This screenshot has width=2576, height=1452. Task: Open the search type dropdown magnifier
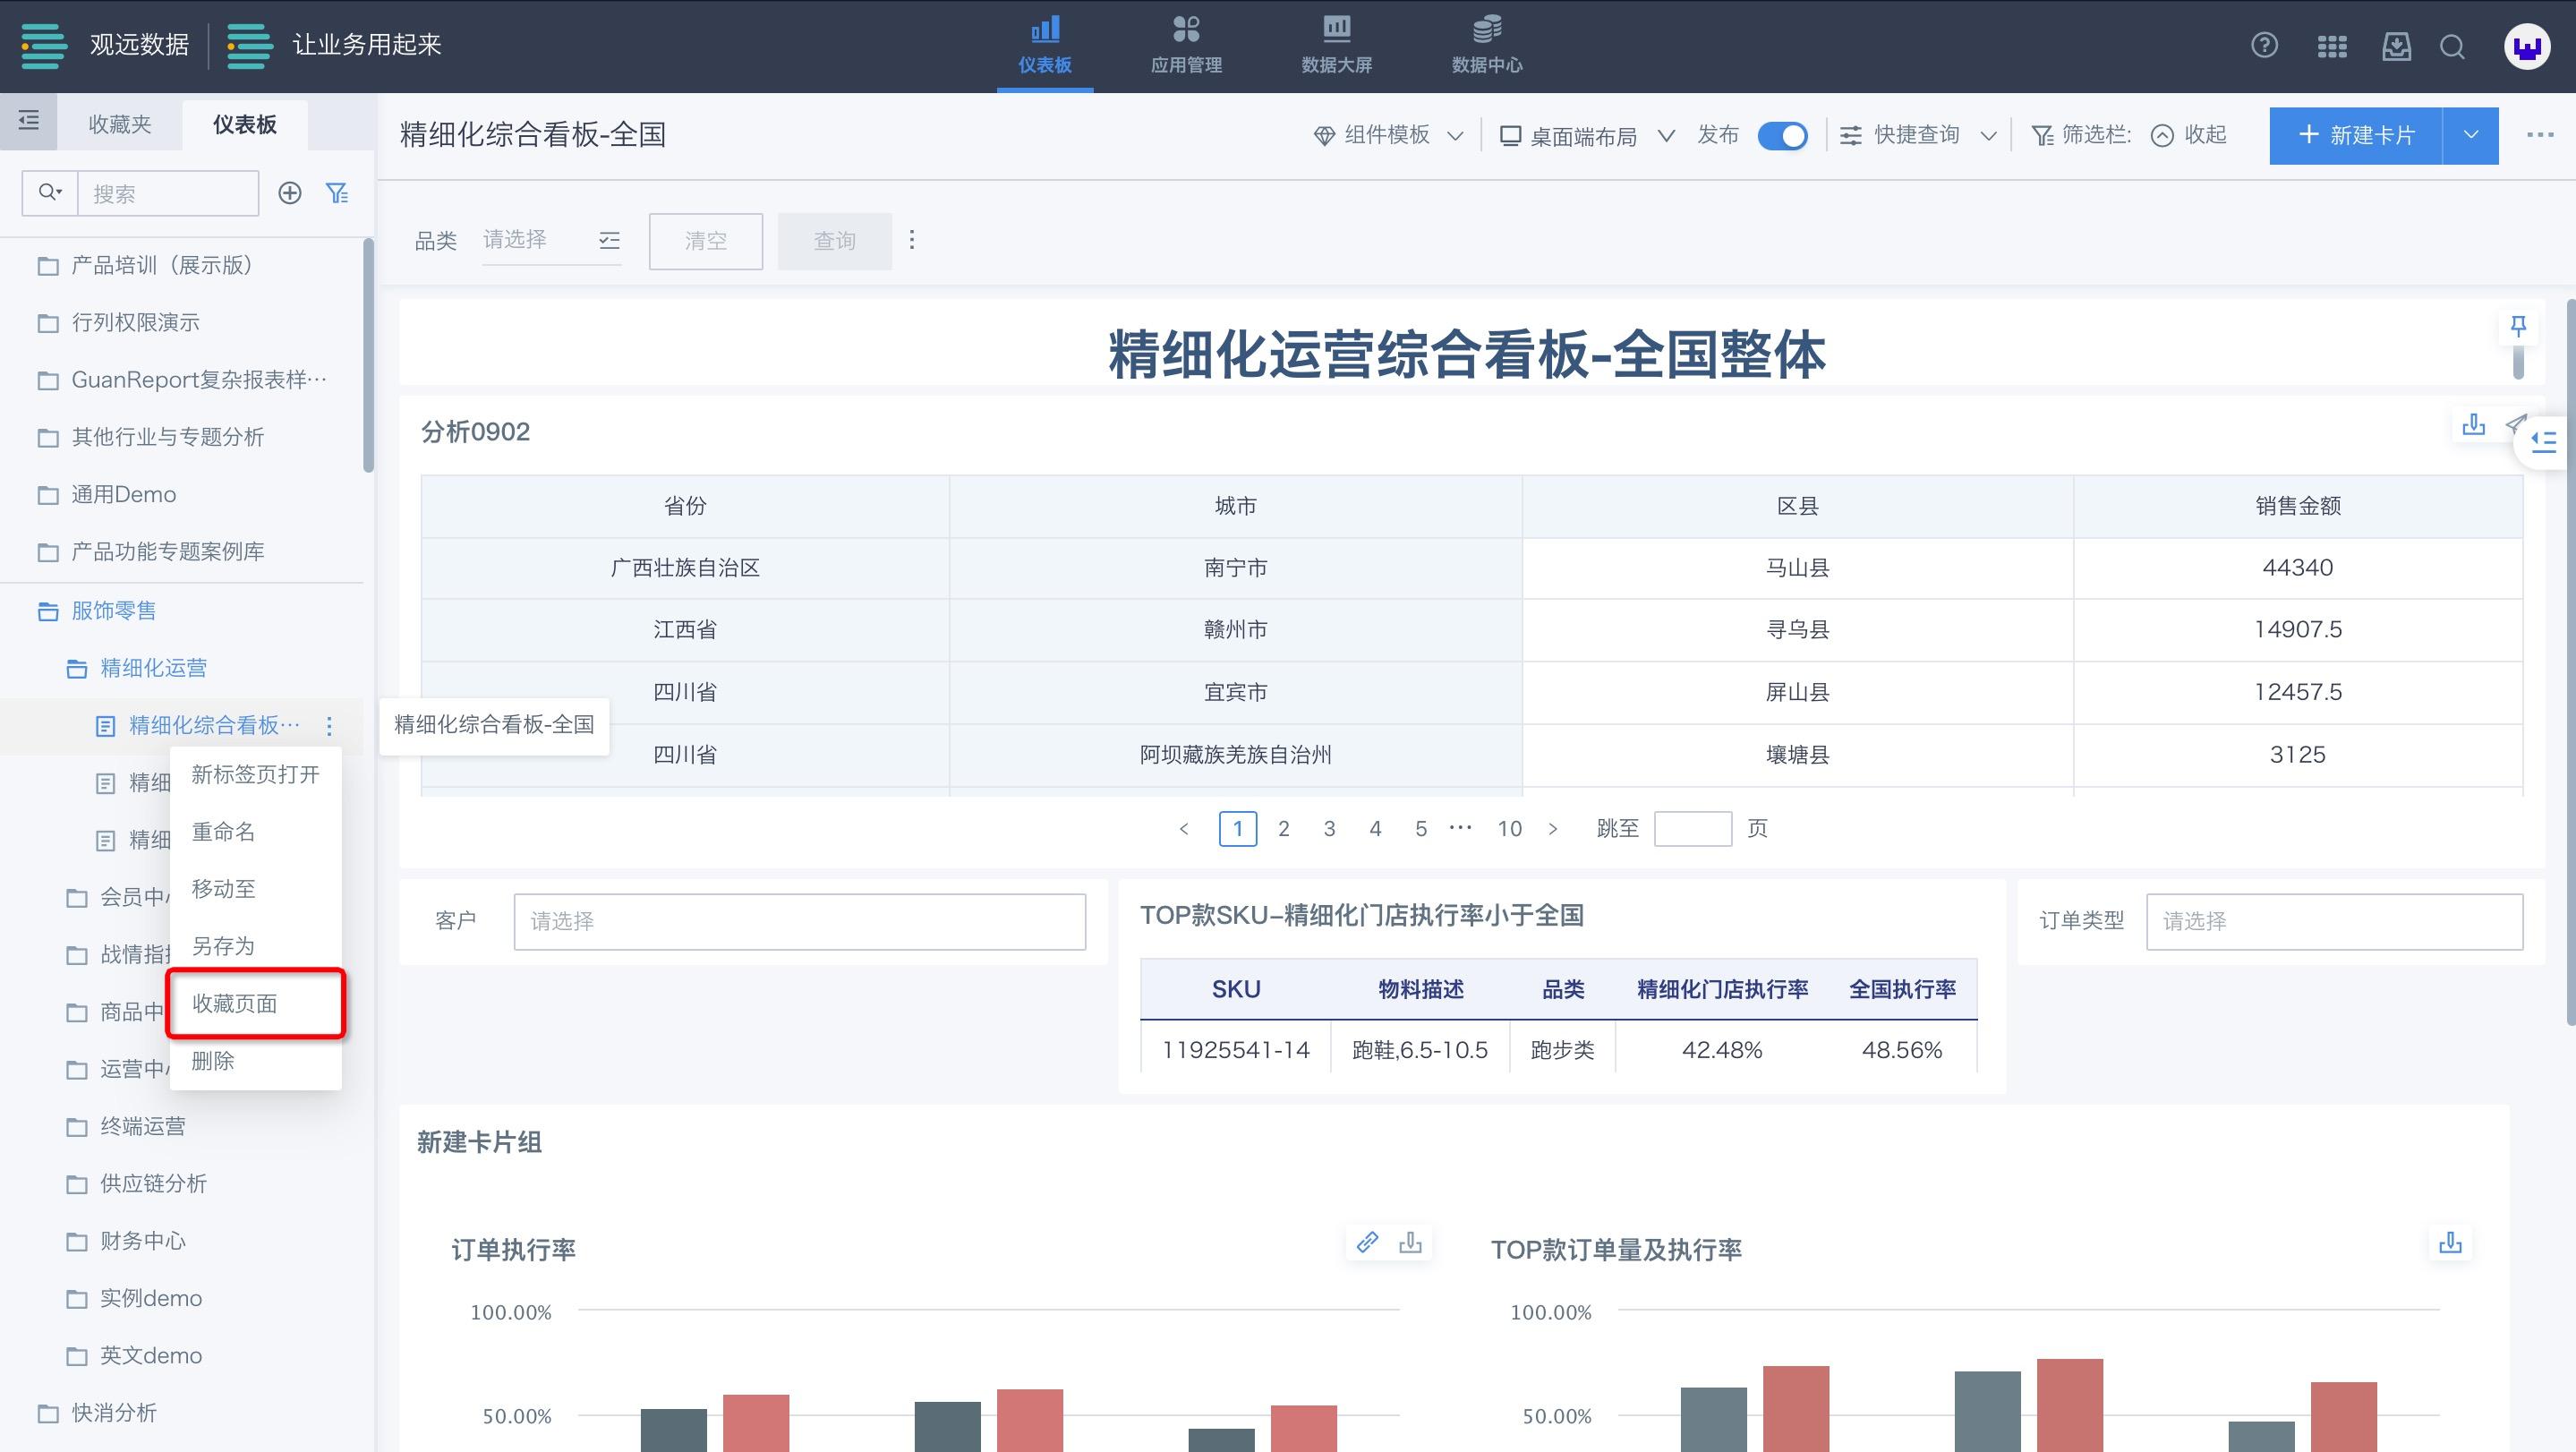(x=50, y=192)
